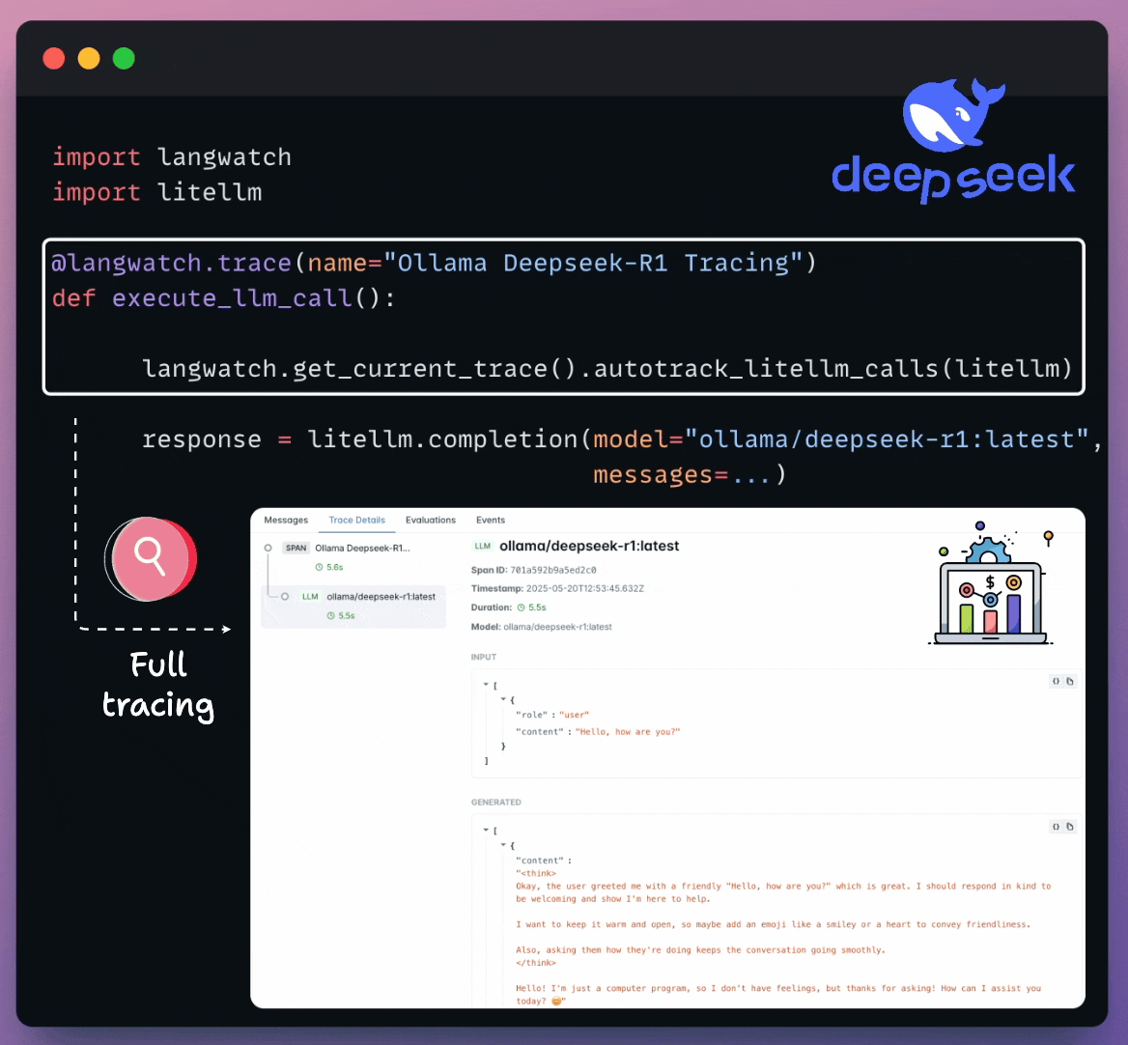1128x1045 pixels.
Task: Click the LLM badge in the details header
Action: (x=483, y=546)
